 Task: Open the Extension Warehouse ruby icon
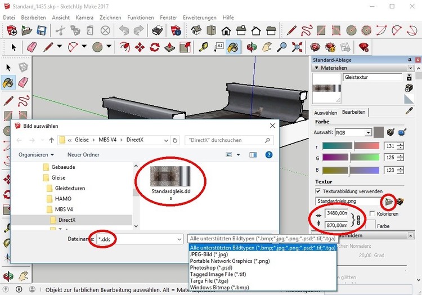coord(363,47)
